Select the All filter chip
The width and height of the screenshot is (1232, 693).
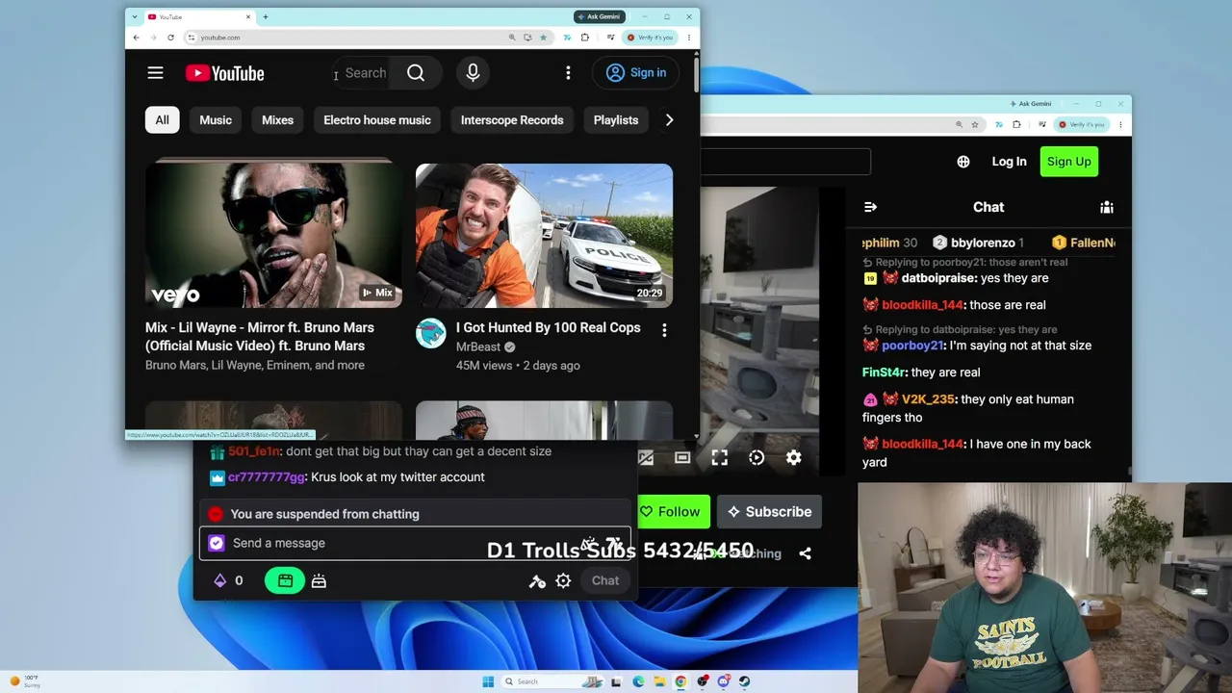pyautogui.click(x=162, y=120)
